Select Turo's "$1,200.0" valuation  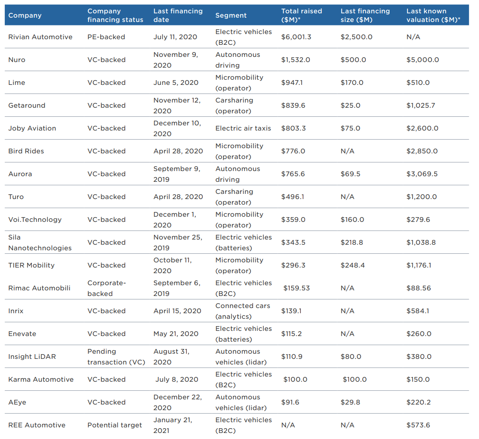(422, 196)
